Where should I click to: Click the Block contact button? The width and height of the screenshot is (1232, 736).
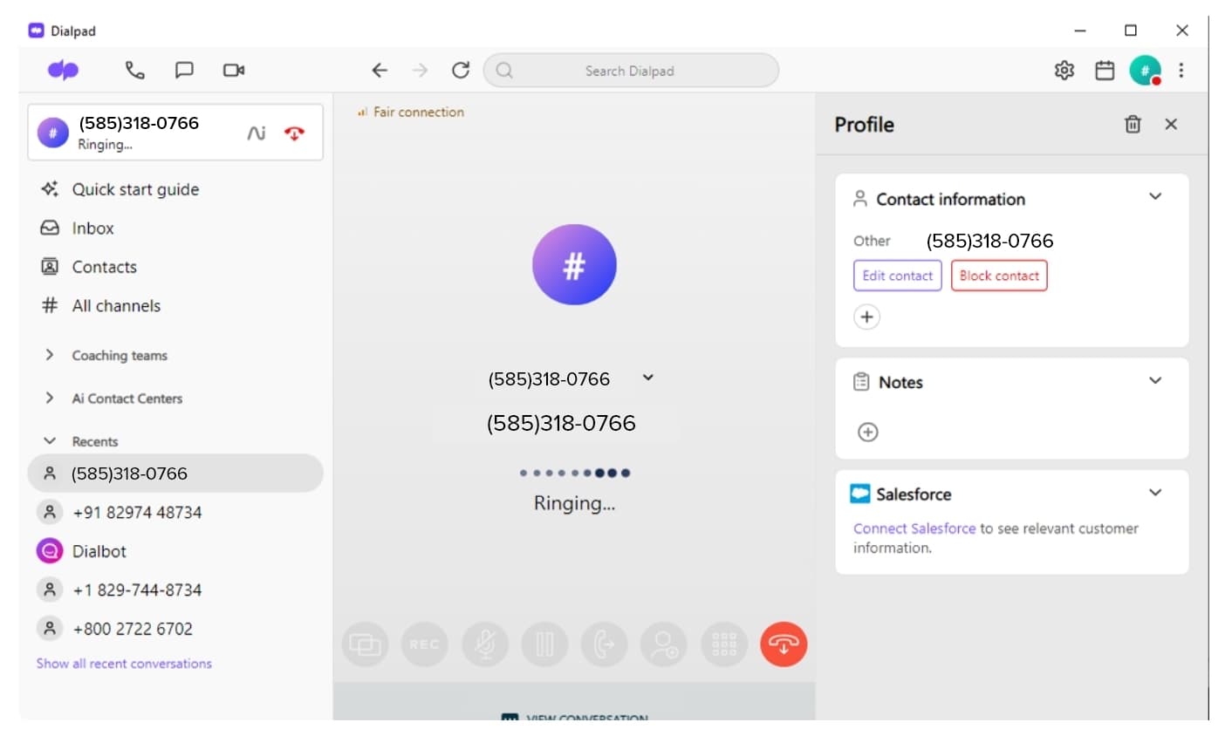999,276
